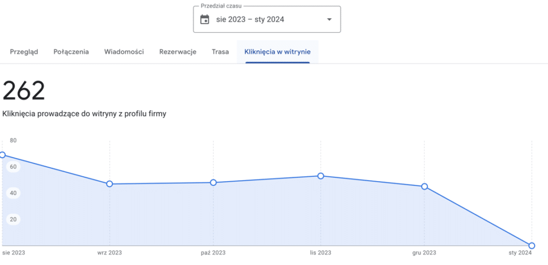Click the sty 2024 data point on chart
Viewport: 548px width, 265px height.
click(531, 246)
